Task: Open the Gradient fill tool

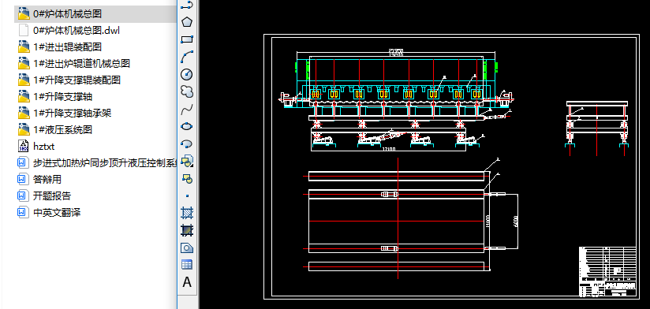Action: [188, 230]
